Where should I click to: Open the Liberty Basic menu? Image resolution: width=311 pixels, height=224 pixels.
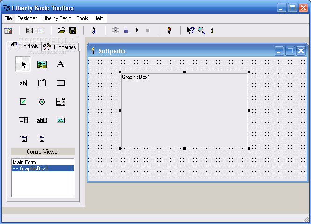(x=57, y=18)
